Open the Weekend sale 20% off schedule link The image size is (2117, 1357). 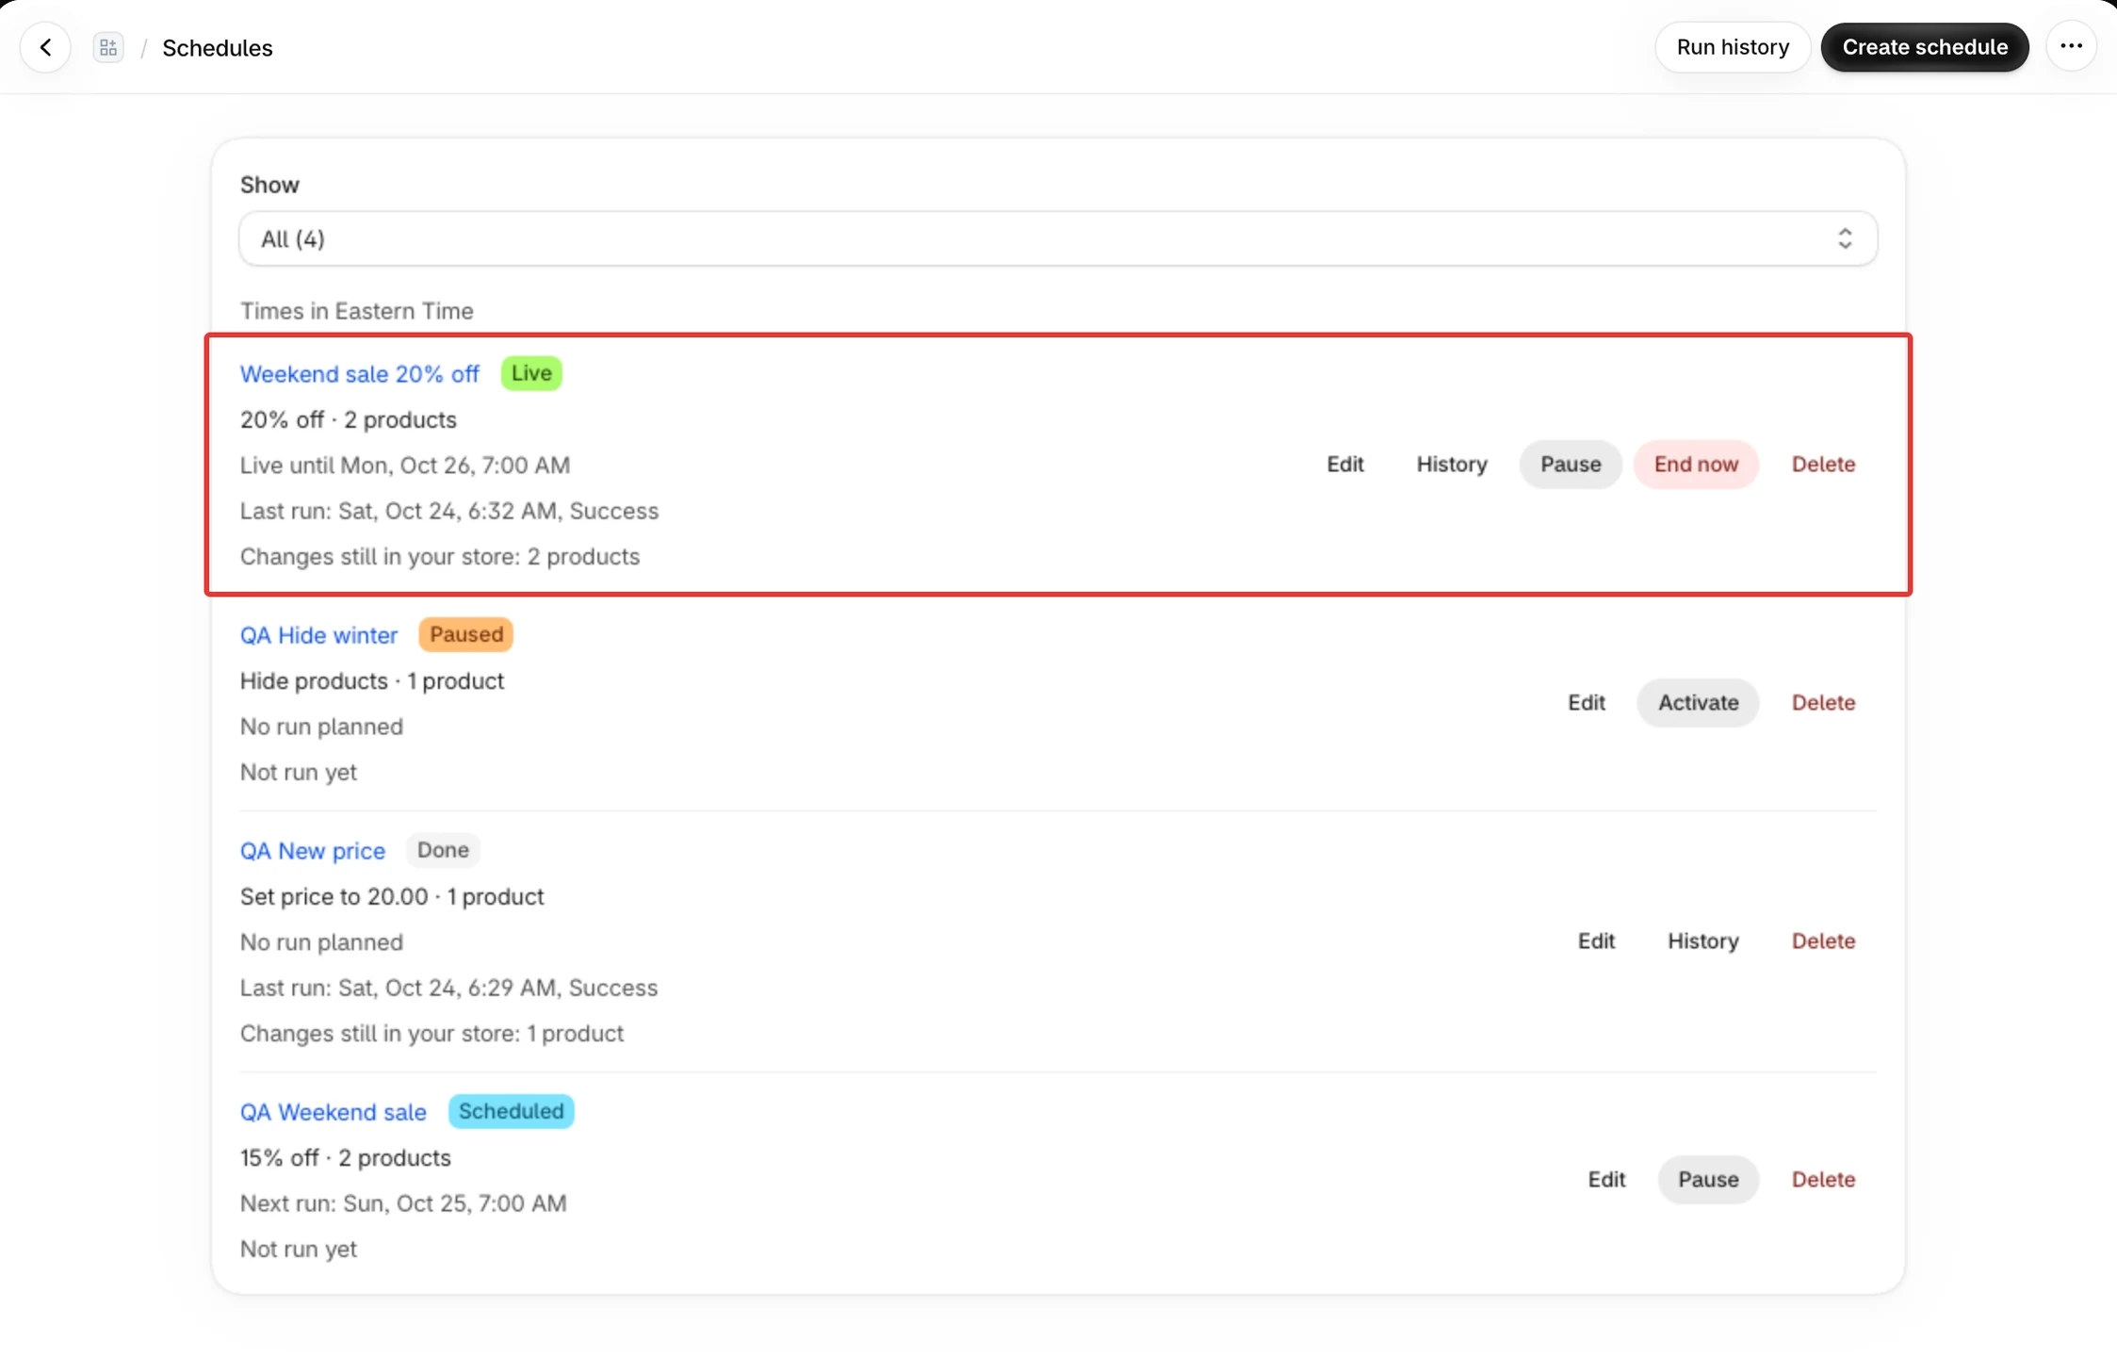click(359, 374)
